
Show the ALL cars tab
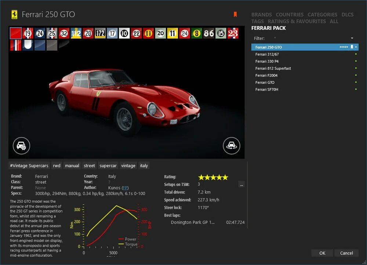[x=334, y=21]
